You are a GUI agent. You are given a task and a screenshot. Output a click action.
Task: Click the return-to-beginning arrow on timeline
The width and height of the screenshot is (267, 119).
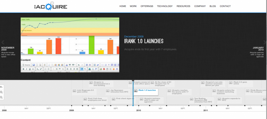click(x=1, y=87)
